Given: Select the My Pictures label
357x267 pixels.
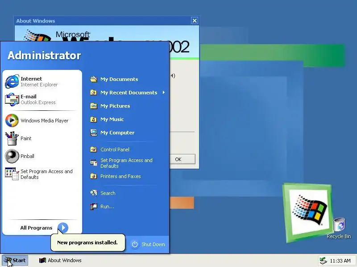Looking at the screenshot, I should (115, 106).
